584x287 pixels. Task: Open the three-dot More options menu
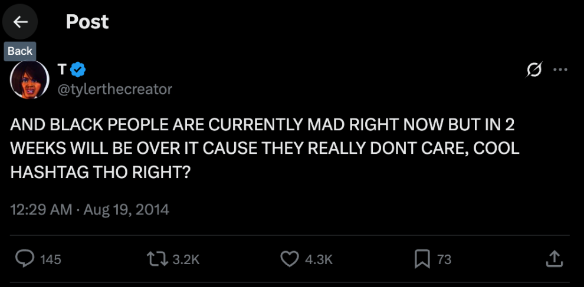[560, 70]
